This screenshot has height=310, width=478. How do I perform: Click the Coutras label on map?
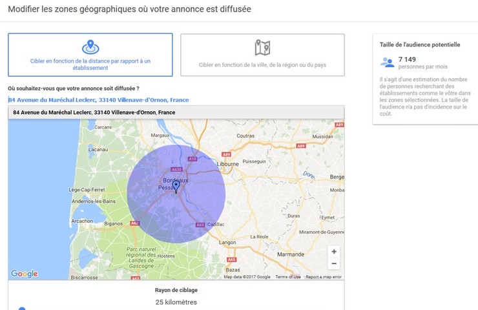245,136
